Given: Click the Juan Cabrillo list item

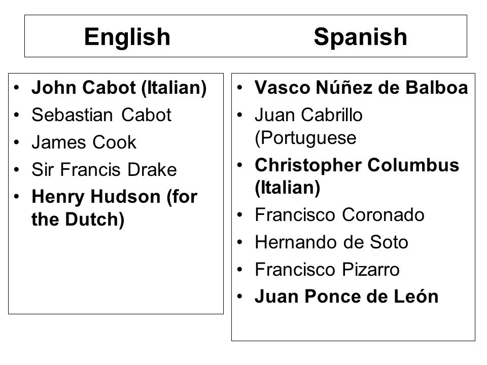Looking at the screenshot, I should (308, 115).
